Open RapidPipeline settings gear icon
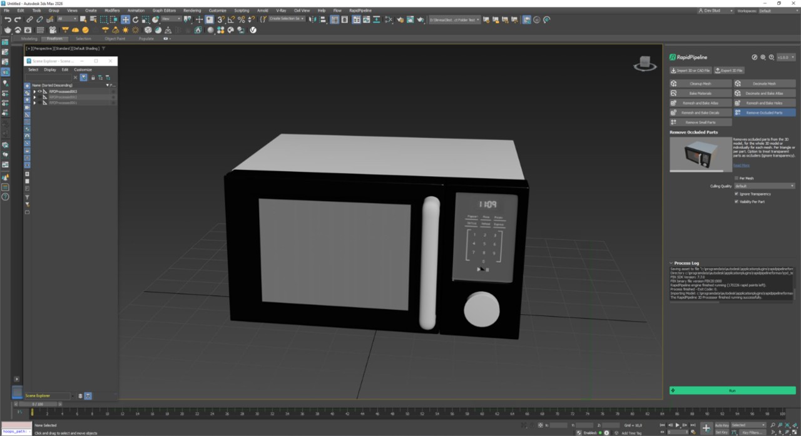The height and width of the screenshot is (436, 801). pyautogui.click(x=763, y=57)
